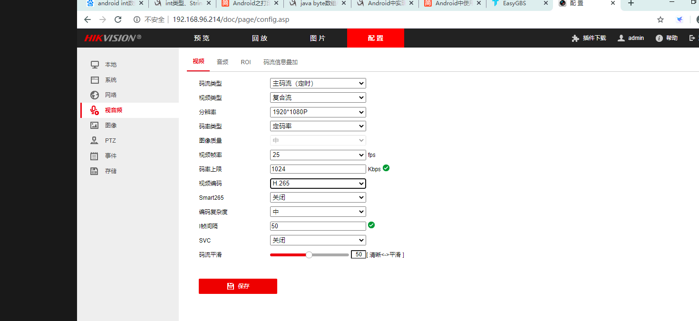Screen dimensions: 699x321
Task: Reload the page with refresh icon
Action: (118, 19)
